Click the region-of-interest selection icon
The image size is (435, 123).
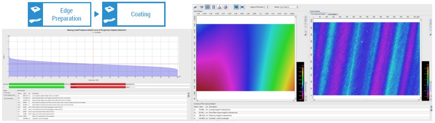point(242,7)
